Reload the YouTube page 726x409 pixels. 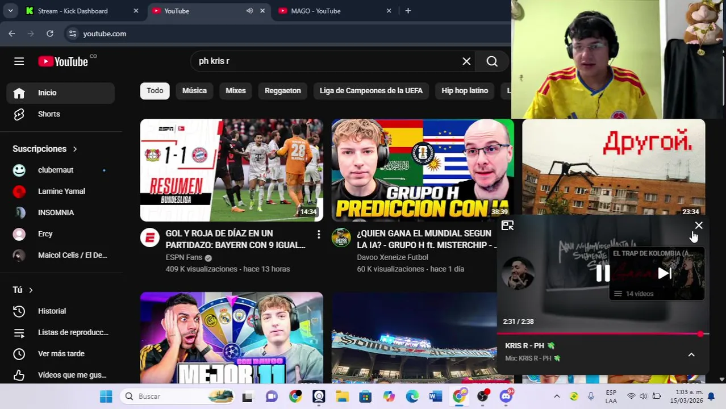(50, 34)
